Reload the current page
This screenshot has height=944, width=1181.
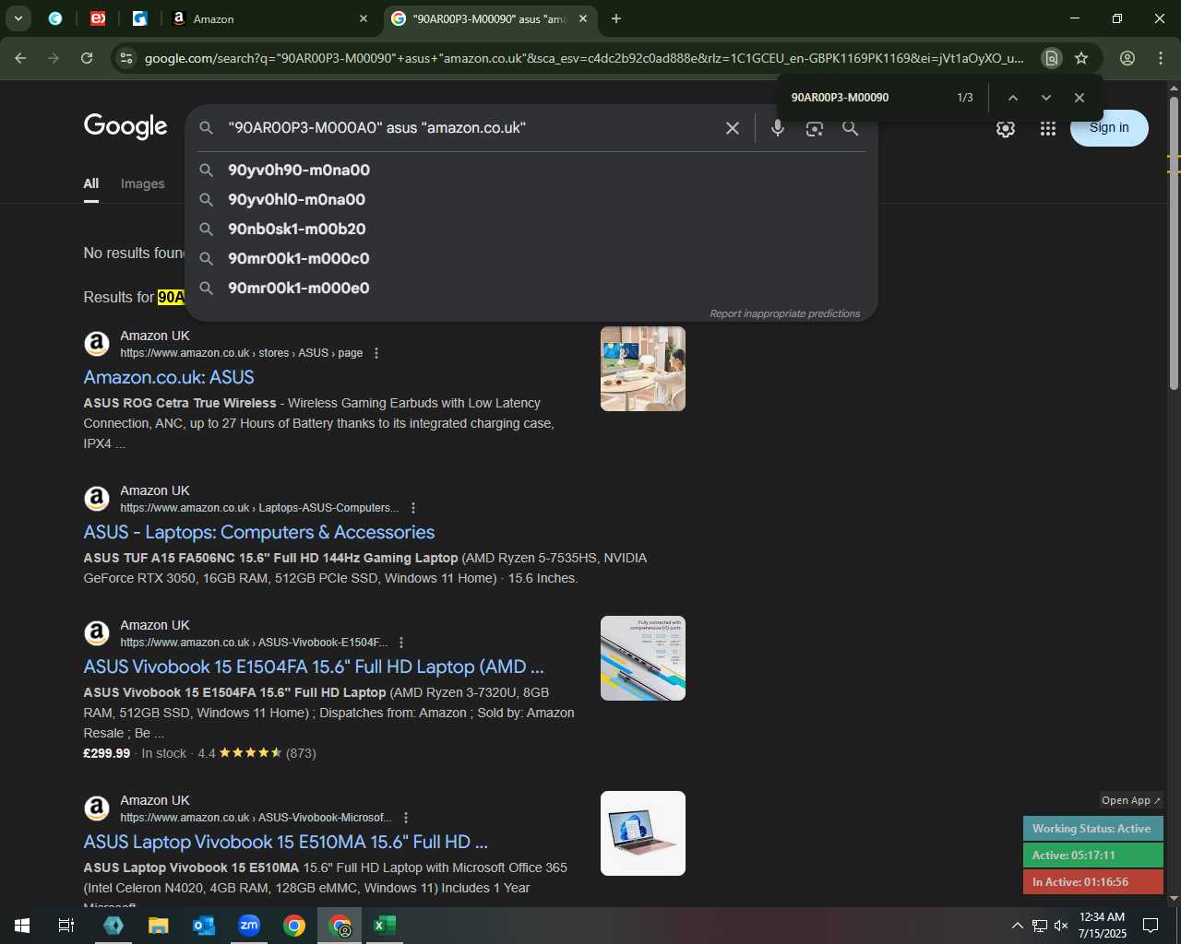tap(87, 58)
